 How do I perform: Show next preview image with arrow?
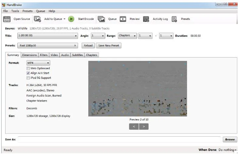point(144,126)
